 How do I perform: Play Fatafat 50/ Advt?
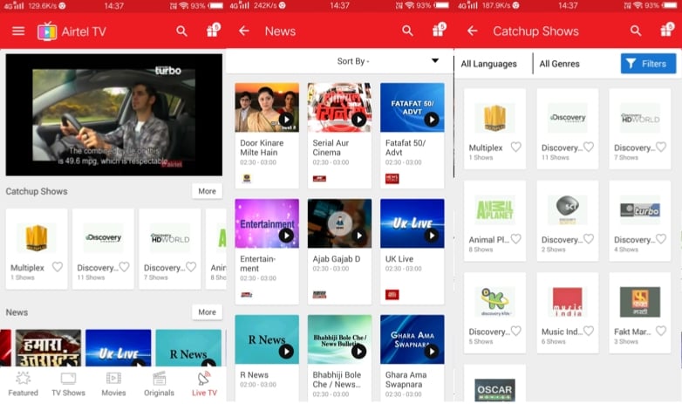tap(431, 120)
